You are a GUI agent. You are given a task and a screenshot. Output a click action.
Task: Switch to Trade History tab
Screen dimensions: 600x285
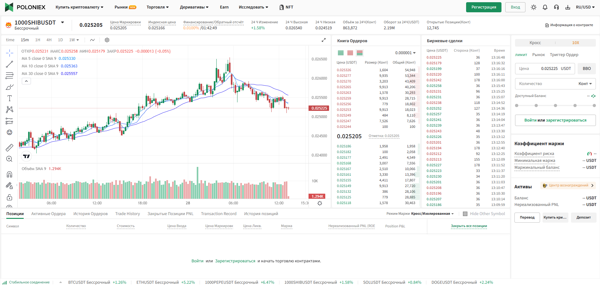point(128,214)
